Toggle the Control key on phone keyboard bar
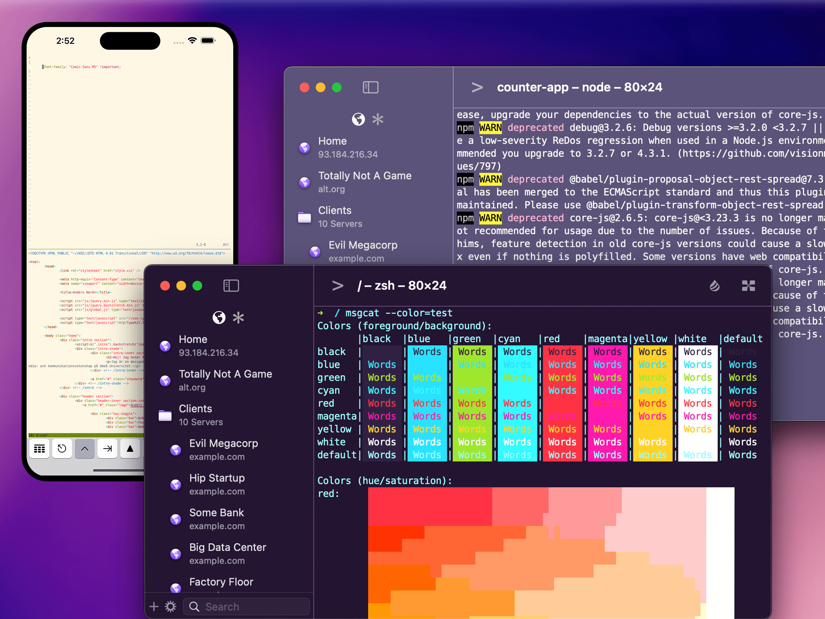The width and height of the screenshot is (825, 619). 85,449
